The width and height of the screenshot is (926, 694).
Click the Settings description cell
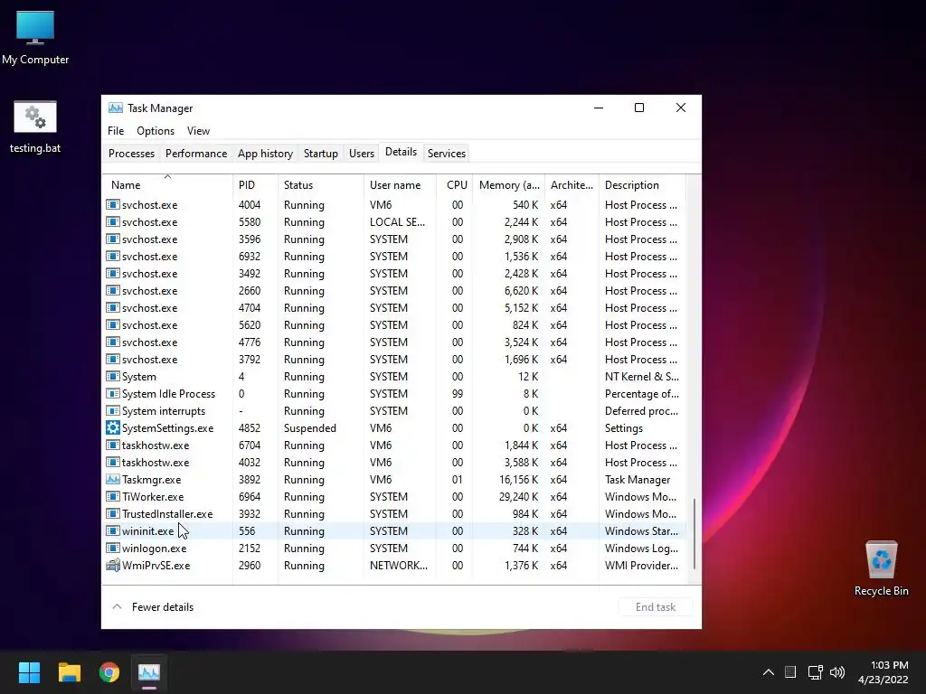[x=624, y=427]
